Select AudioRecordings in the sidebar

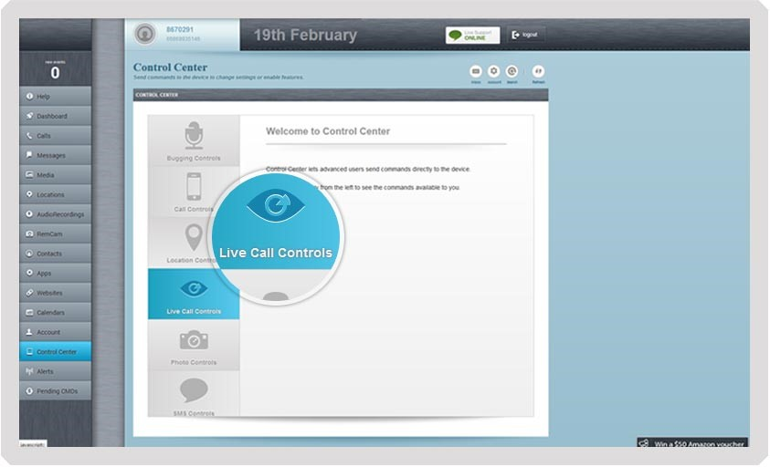click(55, 214)
